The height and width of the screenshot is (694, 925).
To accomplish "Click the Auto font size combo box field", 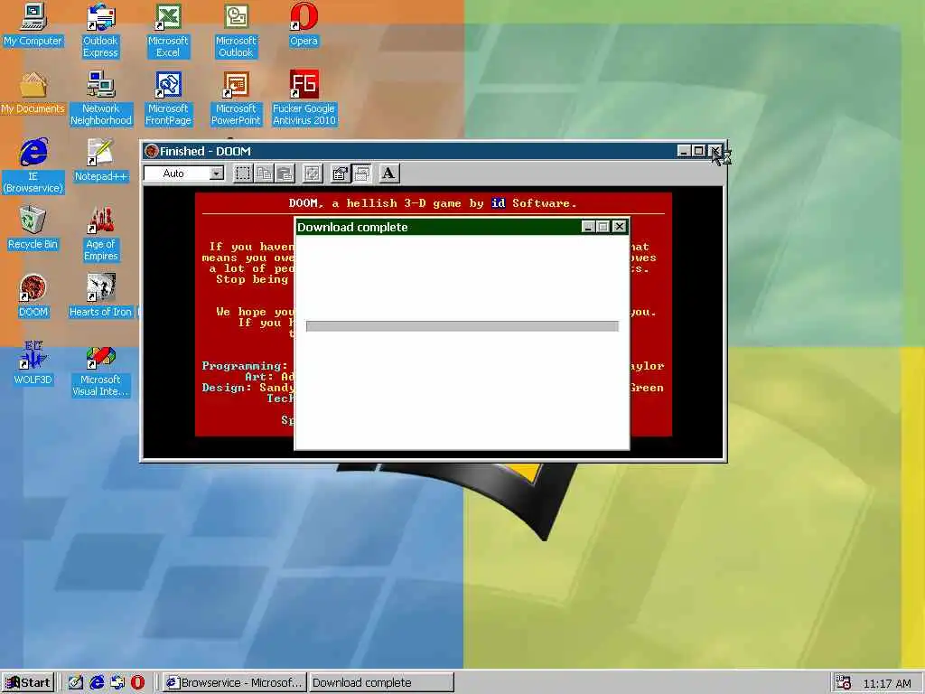I will 184,173.
